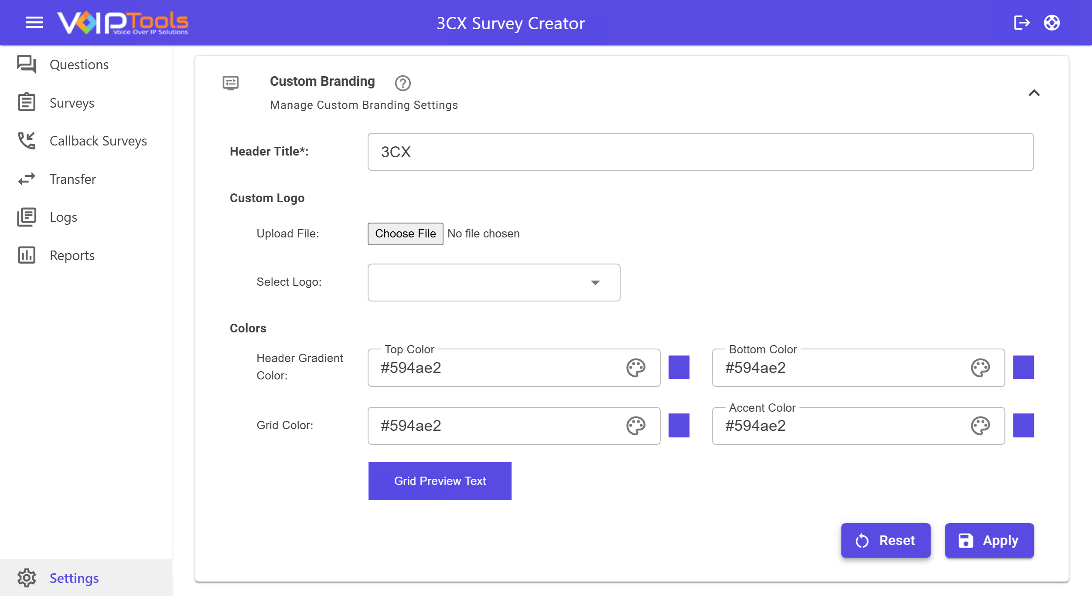
Task: Open the hamburger navigation menu
Action: click(34, 23)
